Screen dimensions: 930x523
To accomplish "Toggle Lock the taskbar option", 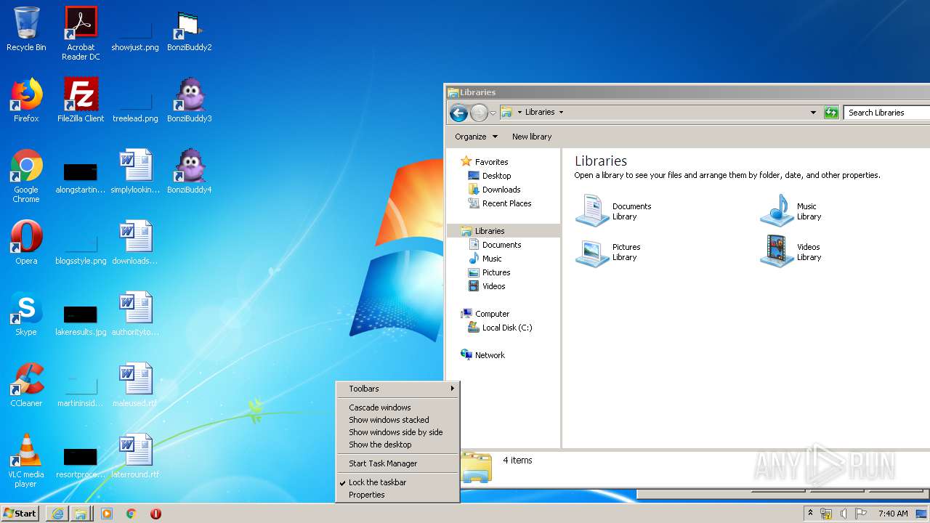I will tap(397, 482).
